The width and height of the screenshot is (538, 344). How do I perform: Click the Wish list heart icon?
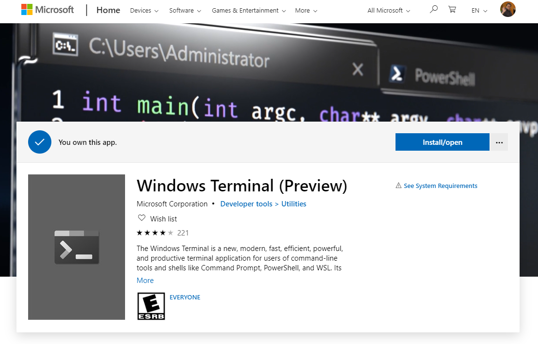pos(142,218)
